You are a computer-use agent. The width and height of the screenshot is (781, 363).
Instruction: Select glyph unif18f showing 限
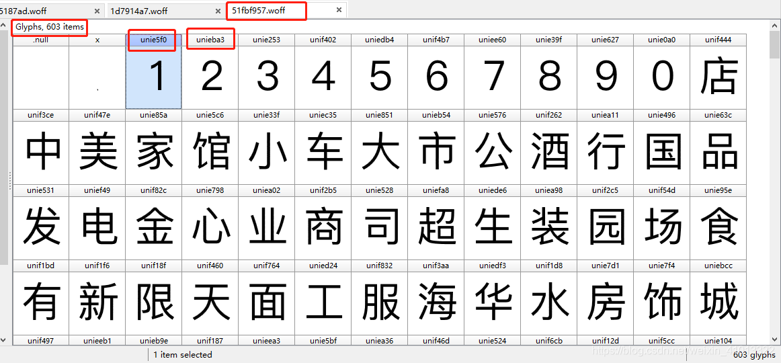click(153, 297)
